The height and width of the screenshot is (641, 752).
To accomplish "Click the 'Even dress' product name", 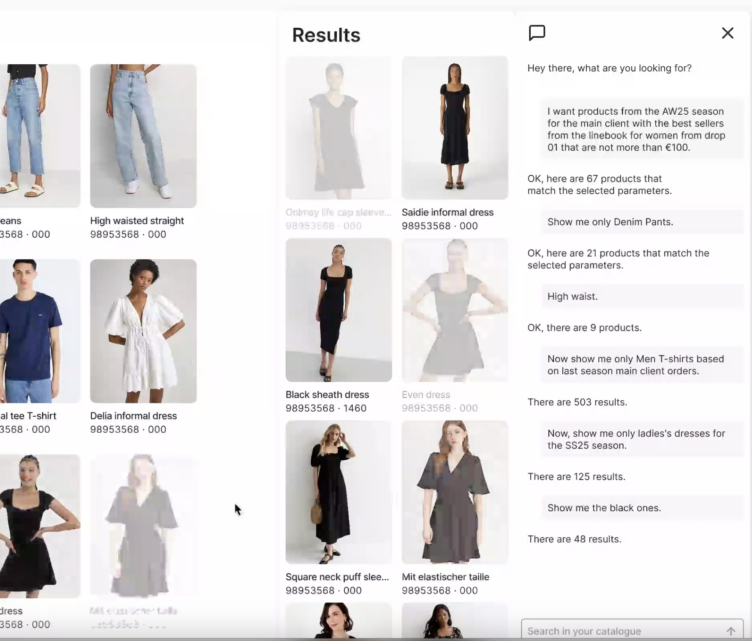I will coord(426,395).
